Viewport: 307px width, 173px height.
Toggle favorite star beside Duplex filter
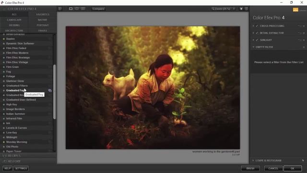point(3,39)
